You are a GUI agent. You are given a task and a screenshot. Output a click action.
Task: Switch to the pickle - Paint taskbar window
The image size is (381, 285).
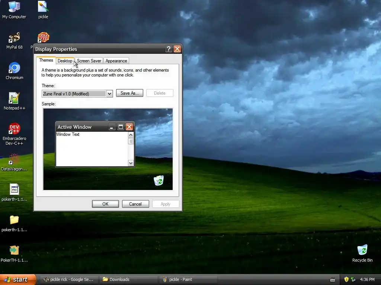point(188,279)
